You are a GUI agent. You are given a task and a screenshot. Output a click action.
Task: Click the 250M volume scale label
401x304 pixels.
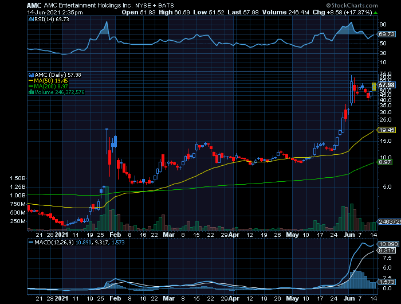tap(18, 221)
